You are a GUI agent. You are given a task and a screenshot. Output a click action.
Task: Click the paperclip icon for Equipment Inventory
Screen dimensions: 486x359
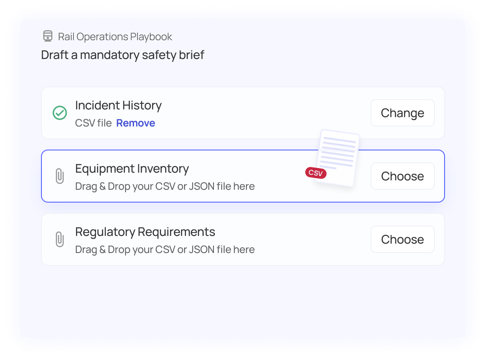coord(60,176)
